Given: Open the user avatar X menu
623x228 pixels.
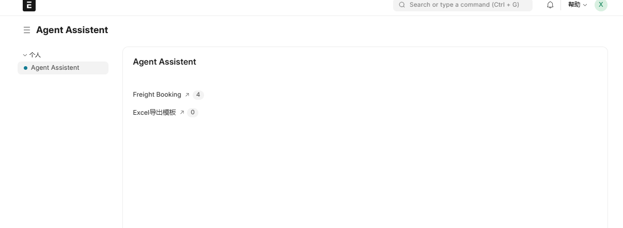Looking at the screenshot, I should coord(601,5).
